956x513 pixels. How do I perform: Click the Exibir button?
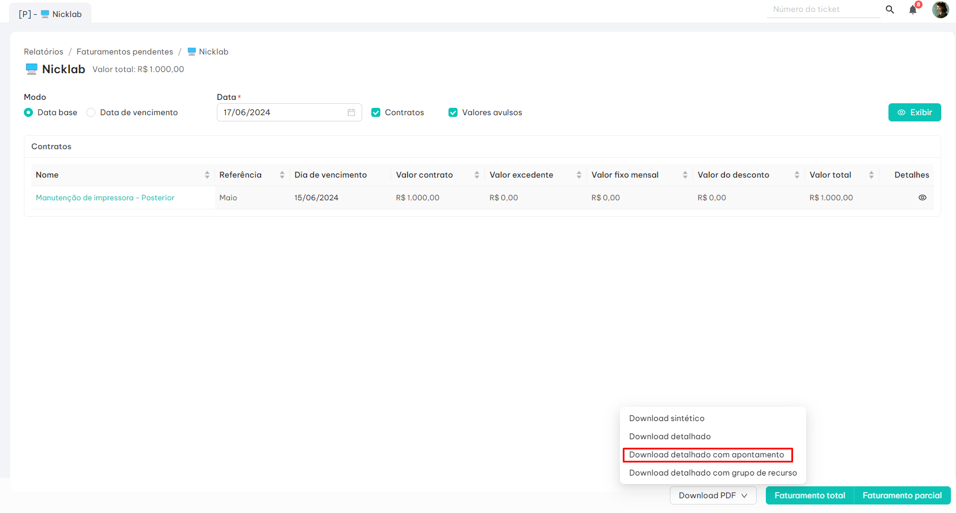[x=914, y=112]
